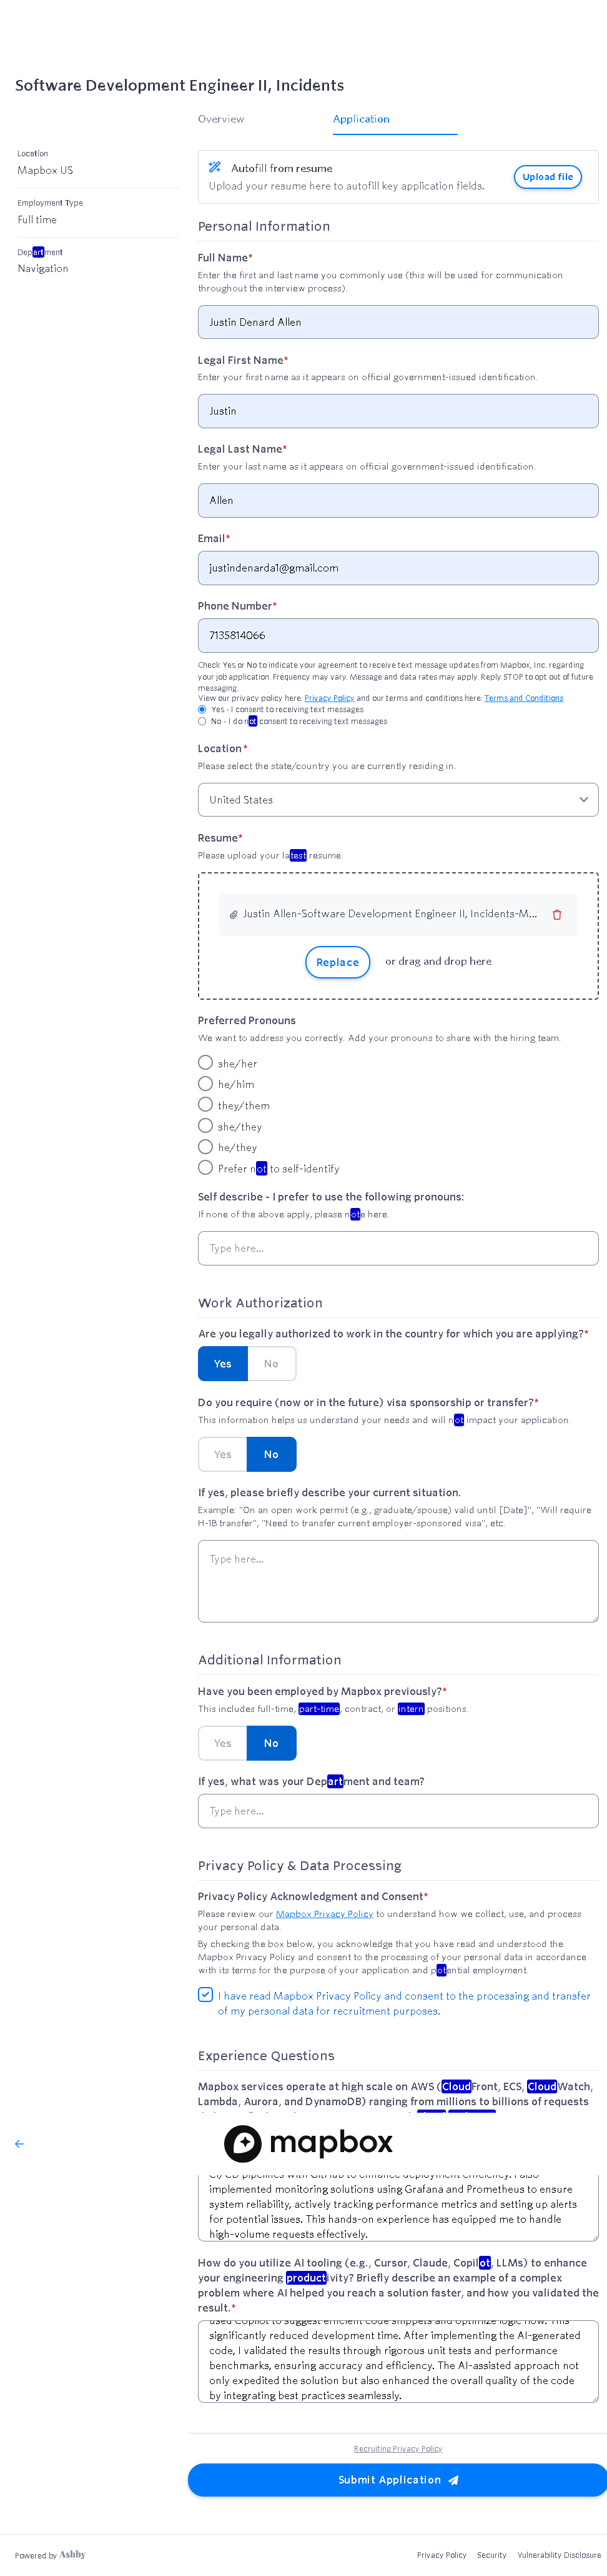
Task: Choose not to consent to text messages
Action: 203,721
